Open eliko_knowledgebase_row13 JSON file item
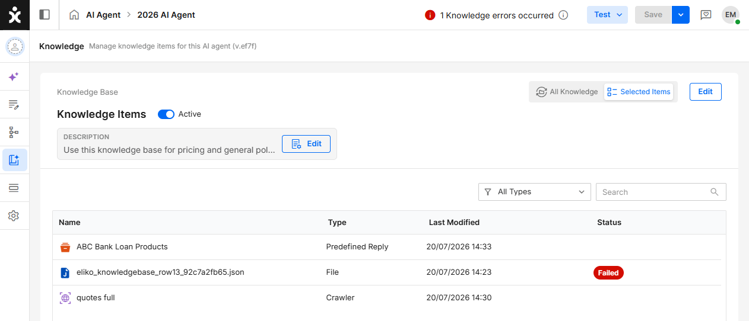This screenshot has width=749, height=321. 160,272
